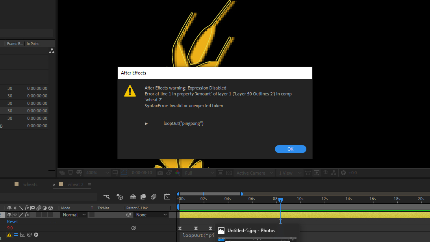Open the Graph Editor from the timeline

(x=167, y=196)
